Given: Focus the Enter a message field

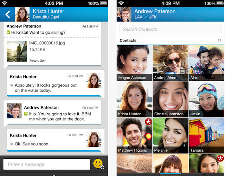Looking at the screenshot, I should pyautogui.click(x=47, y=164).
